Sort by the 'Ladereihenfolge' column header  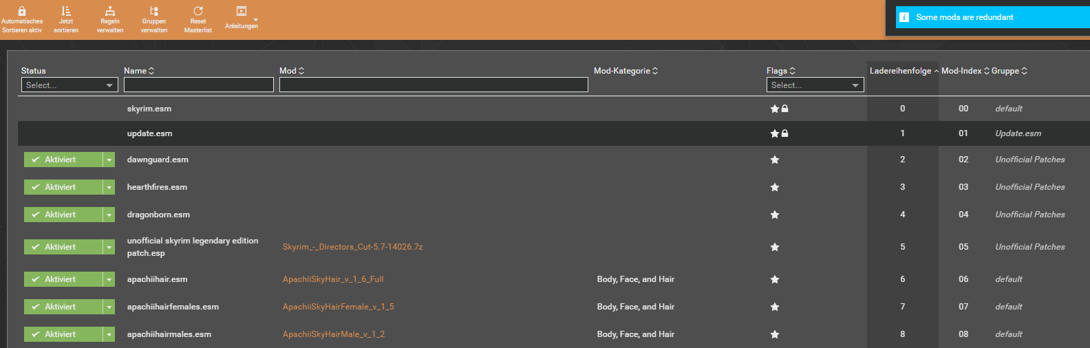tap(900, 71)
